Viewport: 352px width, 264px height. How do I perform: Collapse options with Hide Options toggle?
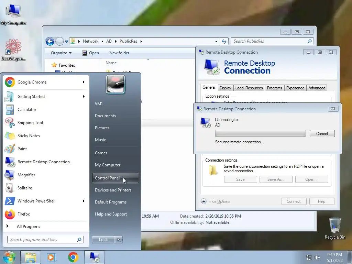coord(215,201)
